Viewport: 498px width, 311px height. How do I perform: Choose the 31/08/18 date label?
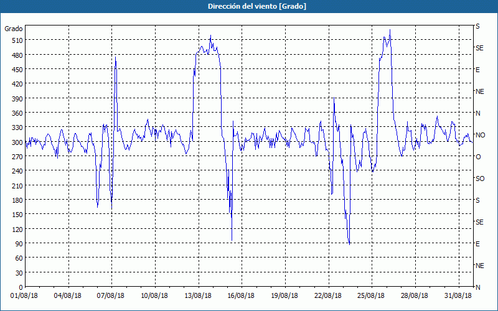click(x=458, y=296)
